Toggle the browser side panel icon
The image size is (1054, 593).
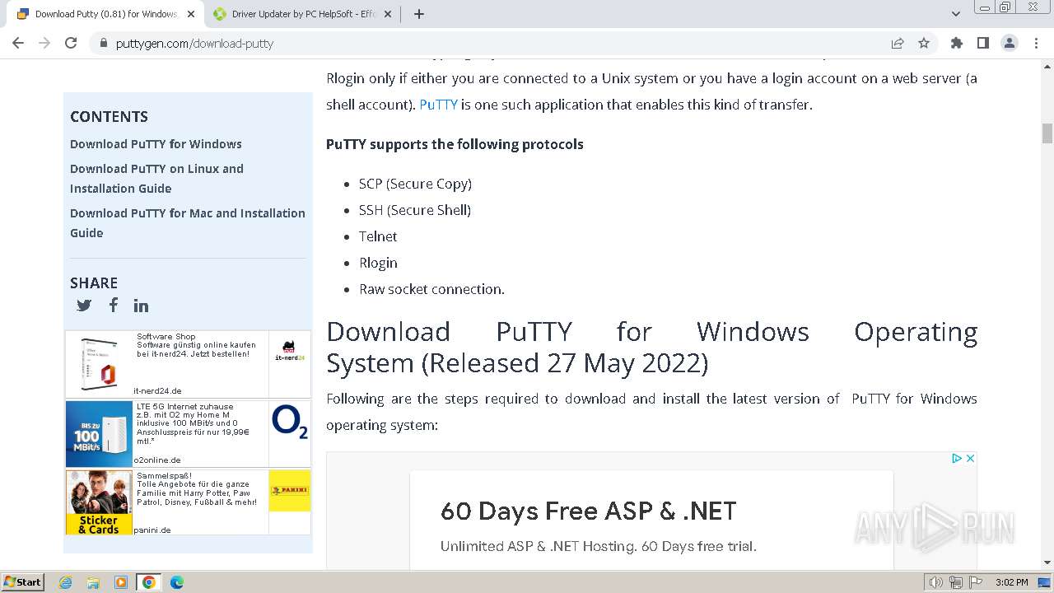983,43
